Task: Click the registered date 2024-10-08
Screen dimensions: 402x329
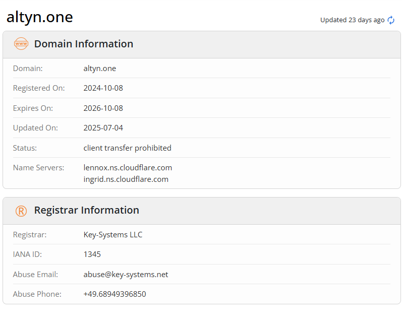Action: tap(103, 88)
